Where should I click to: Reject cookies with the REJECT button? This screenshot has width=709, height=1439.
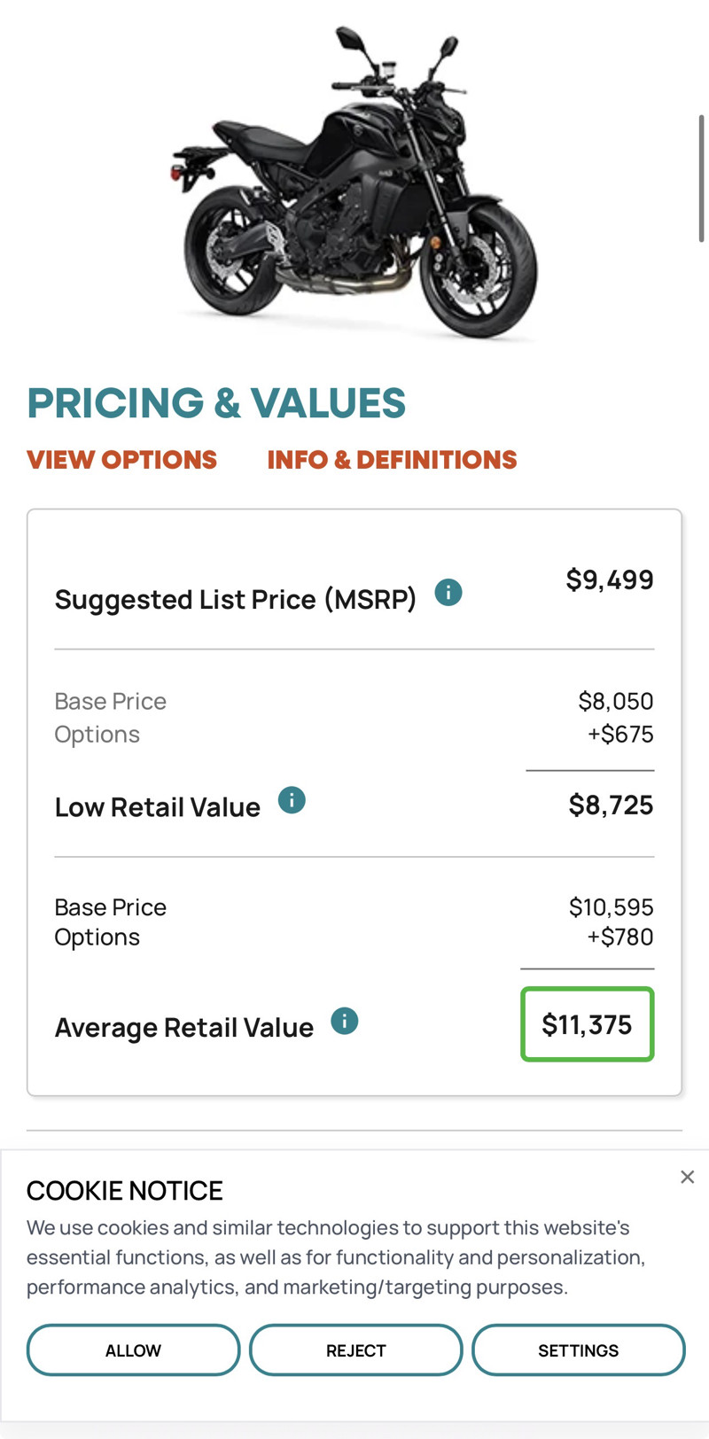click(355, 1350)
